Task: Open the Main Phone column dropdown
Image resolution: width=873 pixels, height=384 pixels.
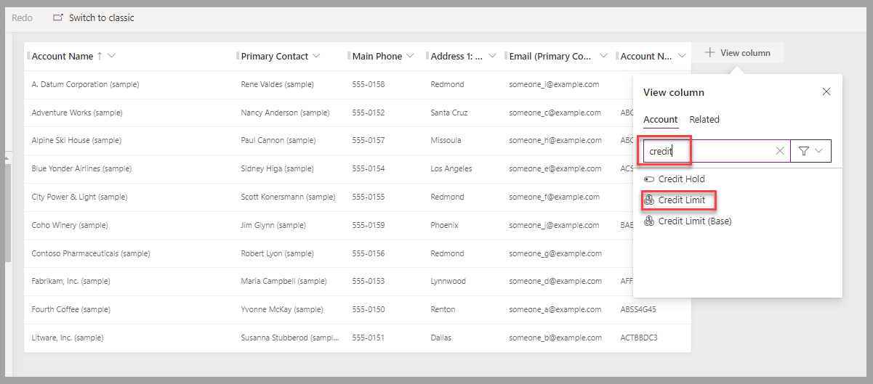Action: click(410, 56)
